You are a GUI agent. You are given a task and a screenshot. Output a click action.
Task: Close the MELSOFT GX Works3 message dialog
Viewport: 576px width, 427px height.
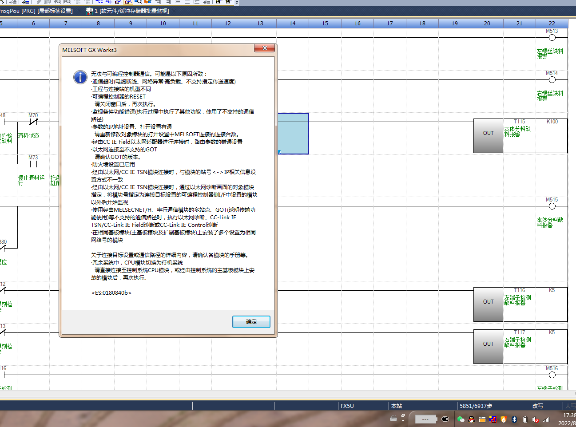(x=265, y=48)
